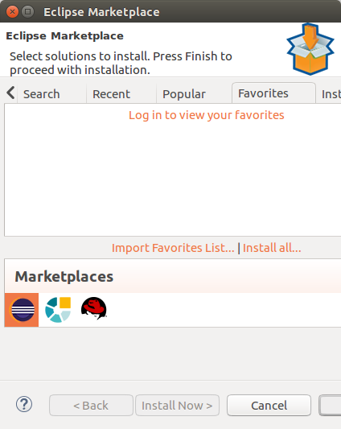Open the Recent tab
341x429 pixels.
tap(111, 94)
